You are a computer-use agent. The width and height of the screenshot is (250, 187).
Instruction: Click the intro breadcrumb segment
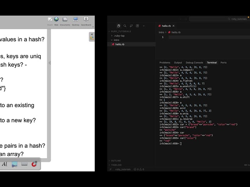pyautogui.click(x=161, y=32)
